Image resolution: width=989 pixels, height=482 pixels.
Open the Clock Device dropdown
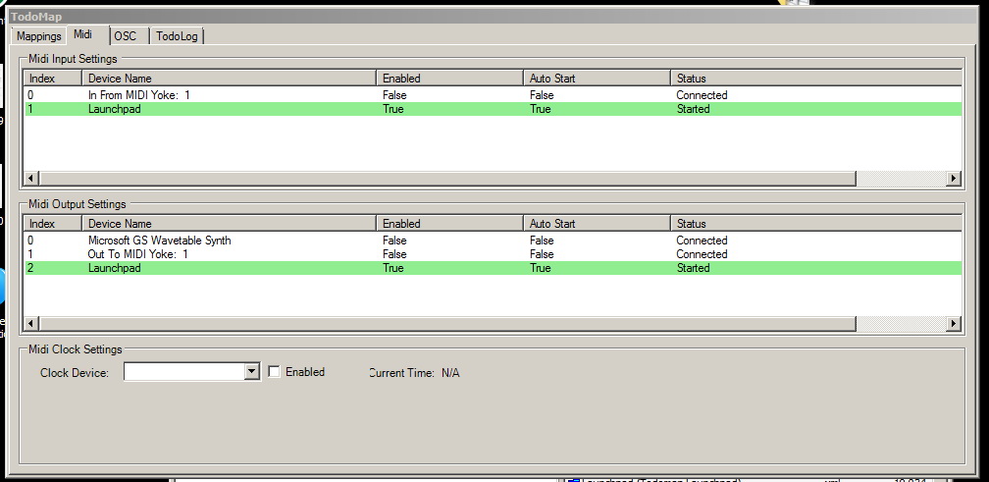point(251,372)
